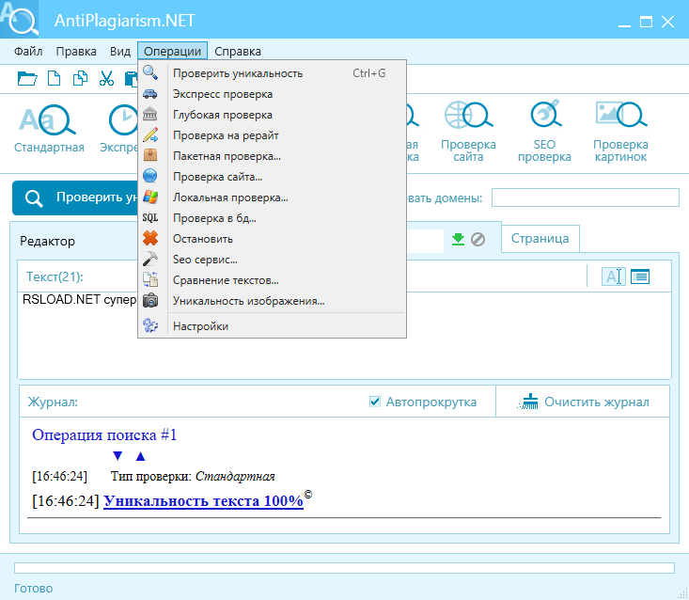Viewport: 689px width, 600px height.
Task: Open the folder icon in toolbar
Action: pyautogui.click(x=27, y=79)
